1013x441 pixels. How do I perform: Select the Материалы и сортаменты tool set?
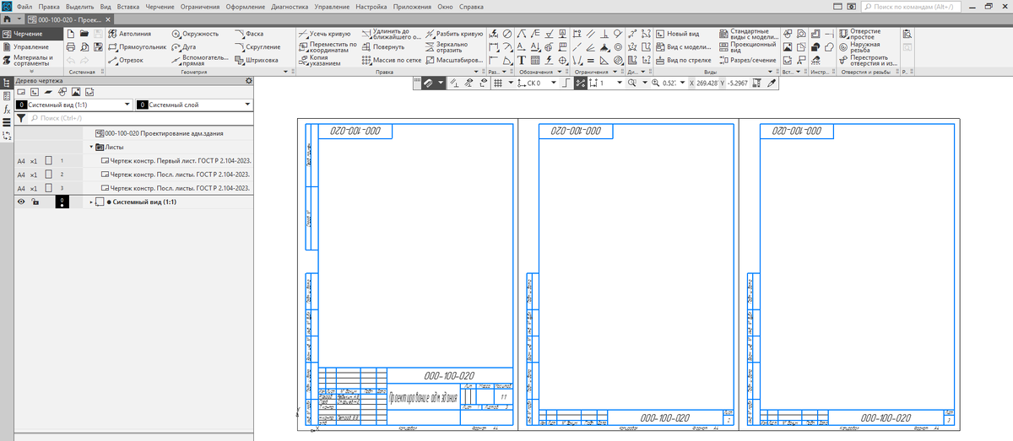click(x=31, y=61)
